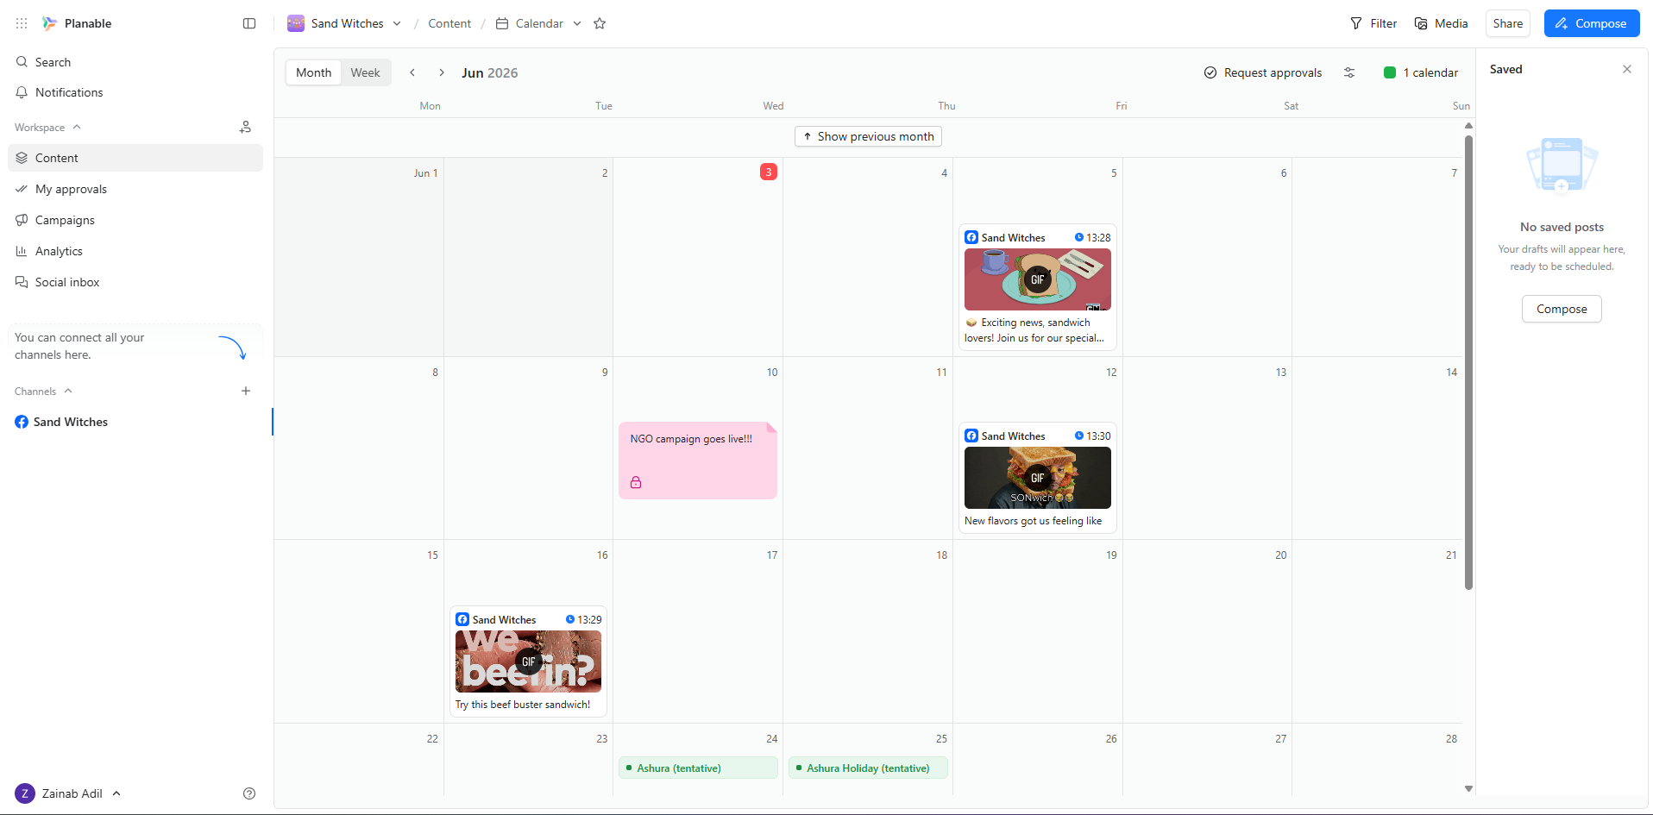This screenshot has width=1653, height=815.
Task: Open Sand Witches workspace dropdown
Action: [x=345, y=23]
